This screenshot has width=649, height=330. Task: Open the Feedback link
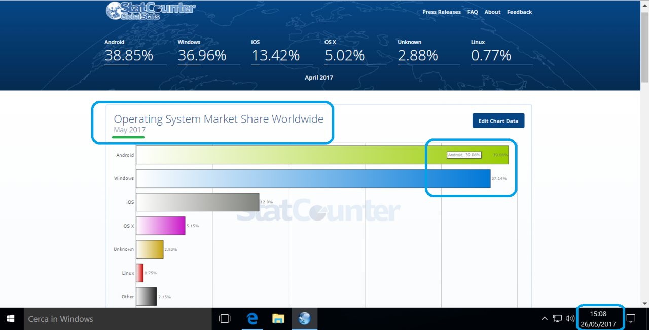click(x=519, y=12)
